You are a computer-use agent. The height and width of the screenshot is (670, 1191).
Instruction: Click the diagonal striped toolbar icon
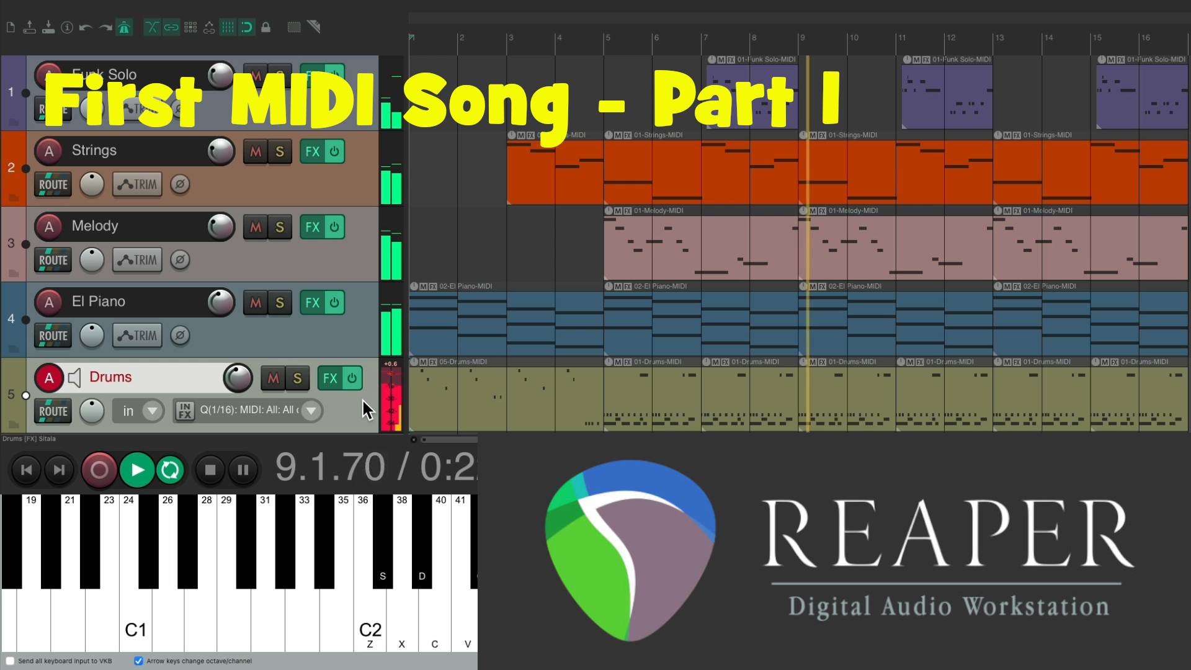pos(314,27)
